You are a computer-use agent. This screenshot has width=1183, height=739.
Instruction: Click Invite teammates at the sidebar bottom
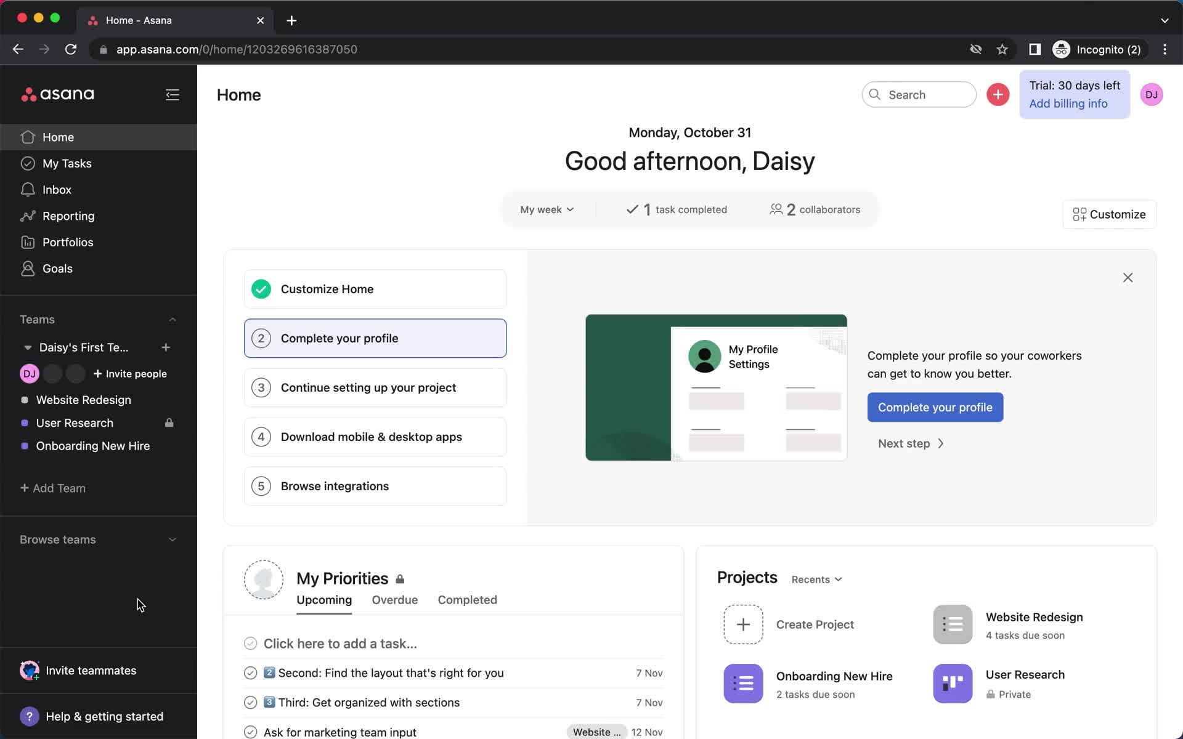[78, 671]
